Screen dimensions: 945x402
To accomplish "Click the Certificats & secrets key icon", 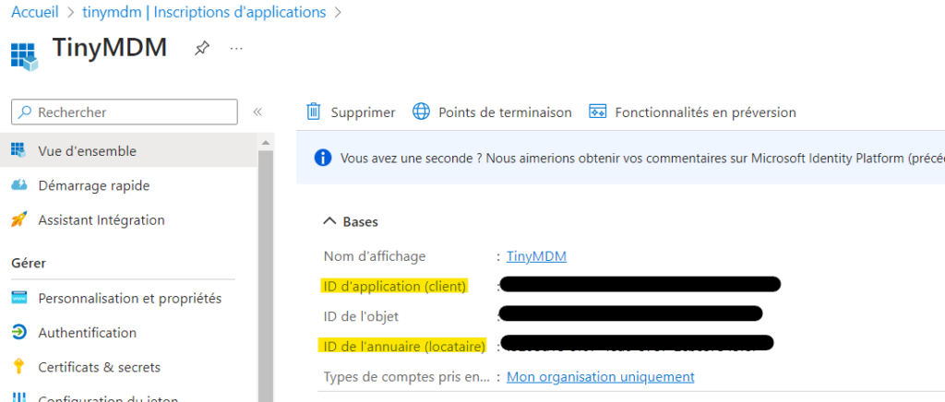I will tap(19, 366).
